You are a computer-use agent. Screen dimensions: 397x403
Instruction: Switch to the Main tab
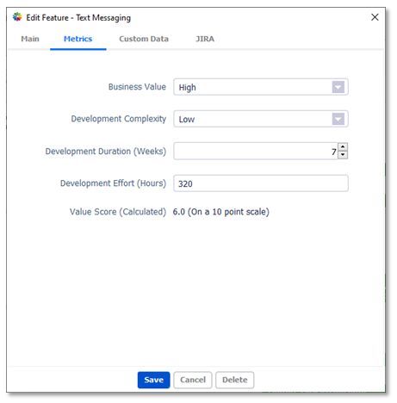pos(30,39)
